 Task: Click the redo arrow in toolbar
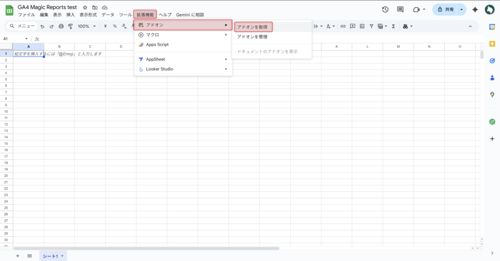click(x=52, y=26)
